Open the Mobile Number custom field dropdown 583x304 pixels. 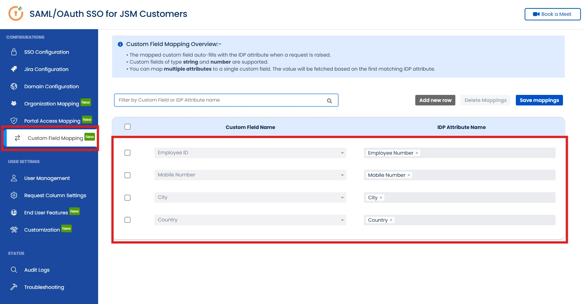pos(250,175)
